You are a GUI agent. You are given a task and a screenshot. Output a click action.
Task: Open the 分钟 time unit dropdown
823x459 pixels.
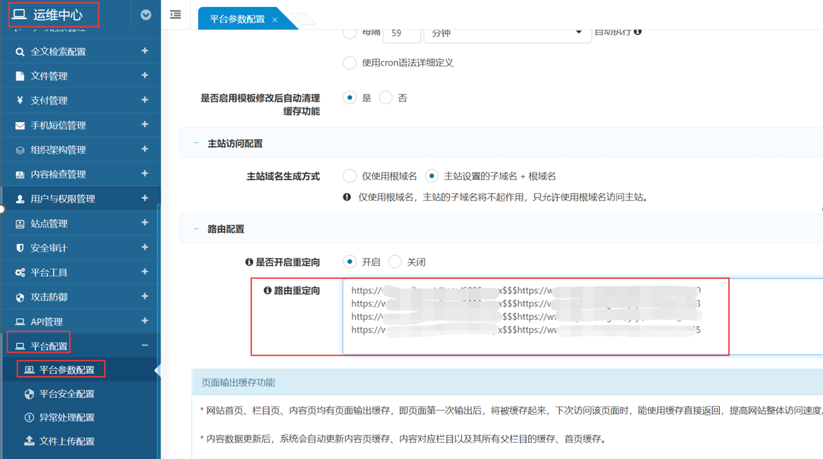506,33
